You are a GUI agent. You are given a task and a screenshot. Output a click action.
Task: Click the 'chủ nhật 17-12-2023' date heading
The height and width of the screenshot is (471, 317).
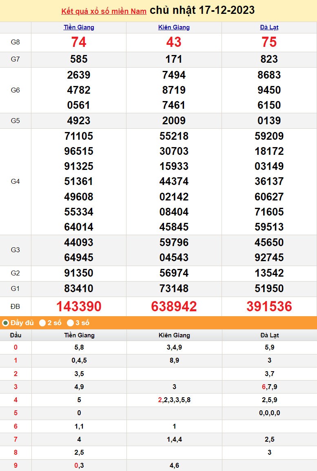(x=202, y=10)
